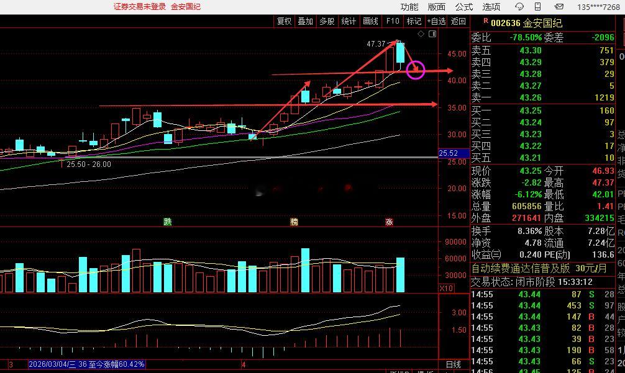Click 最低 value 42.01
Viewport: 625px width, 373px height.
point(603,195)
